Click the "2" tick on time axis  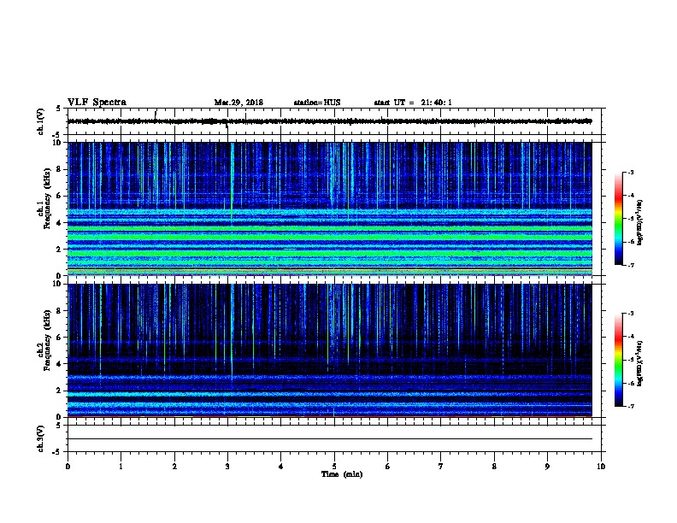point(174,467)
